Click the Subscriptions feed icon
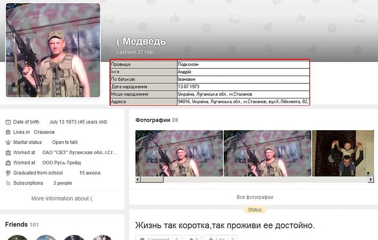Screen dimensions: 378x240 click(x=8, y=183)
